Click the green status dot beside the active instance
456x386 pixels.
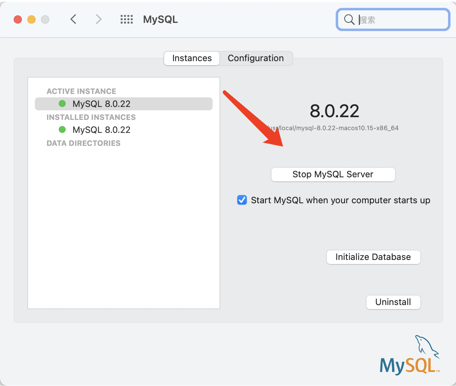62,104
